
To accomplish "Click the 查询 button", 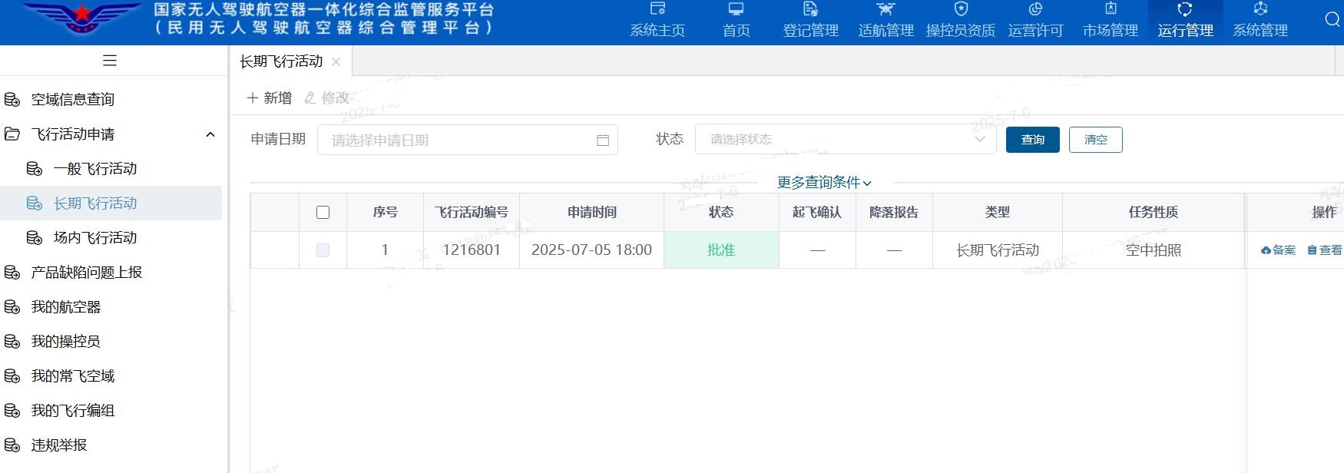I will pyautogui.click(x=1032, y=140).
